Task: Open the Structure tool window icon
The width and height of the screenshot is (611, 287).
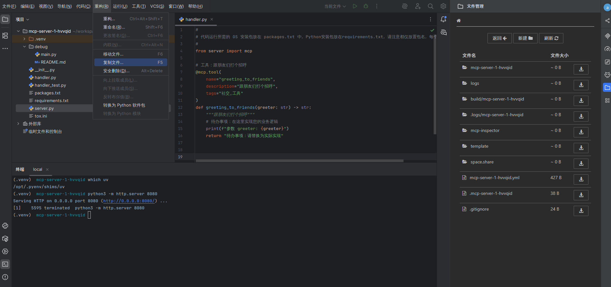Action: (5, 36)
